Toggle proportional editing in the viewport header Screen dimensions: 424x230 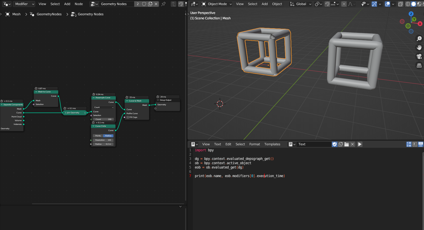pyautogui.click(x=344, y=4)
